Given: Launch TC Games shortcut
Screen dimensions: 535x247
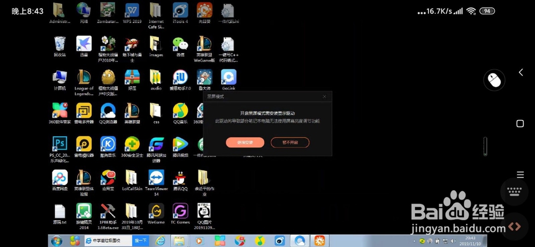Looking at the screenshot, I should click(180, 214).
